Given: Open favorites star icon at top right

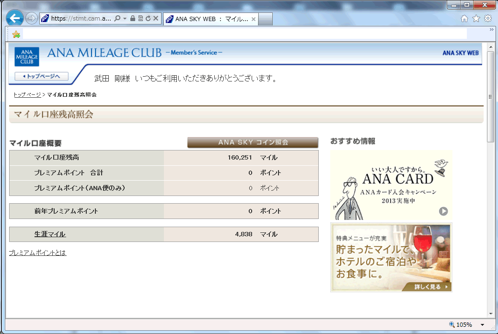Looking at the screenshot, I should (x=476, y=18).
